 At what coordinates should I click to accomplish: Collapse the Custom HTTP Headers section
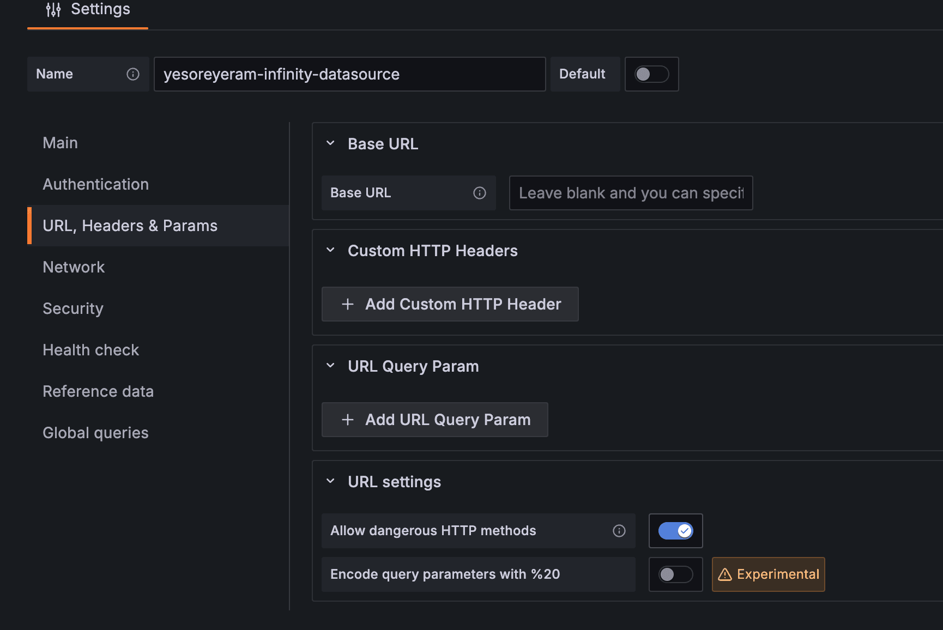pyautogui.click(x=329, y=250)
